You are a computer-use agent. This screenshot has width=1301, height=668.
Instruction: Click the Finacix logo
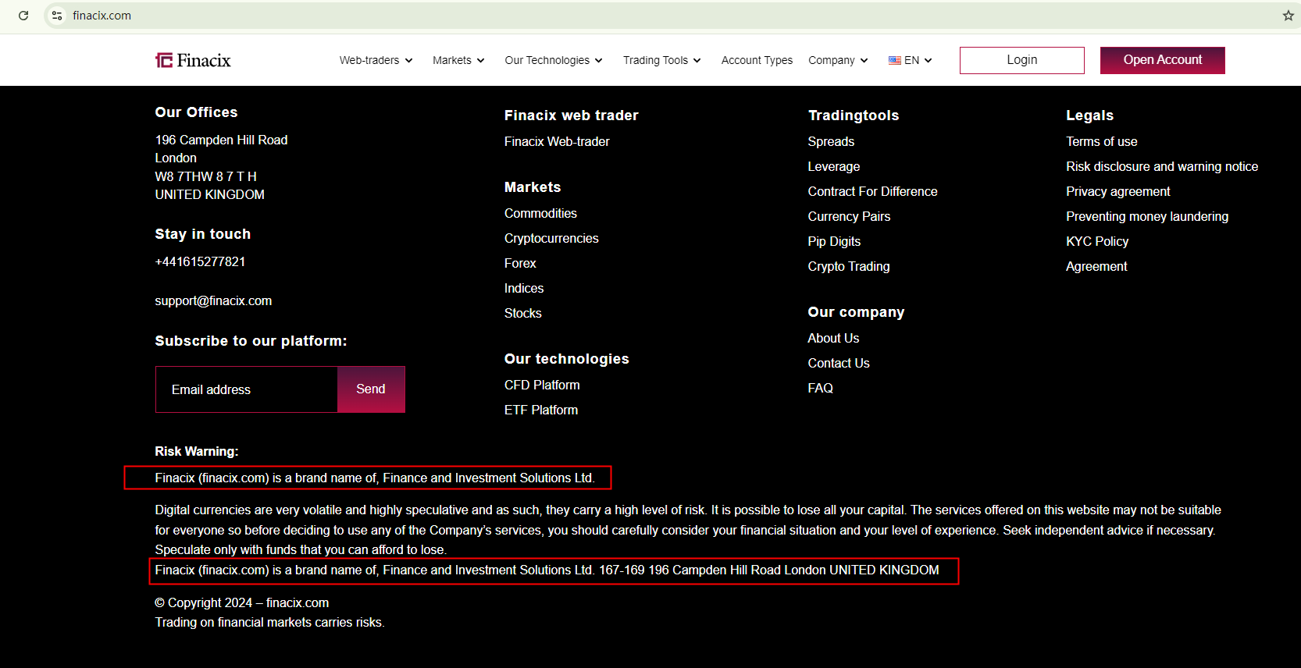tap(193, 60)
